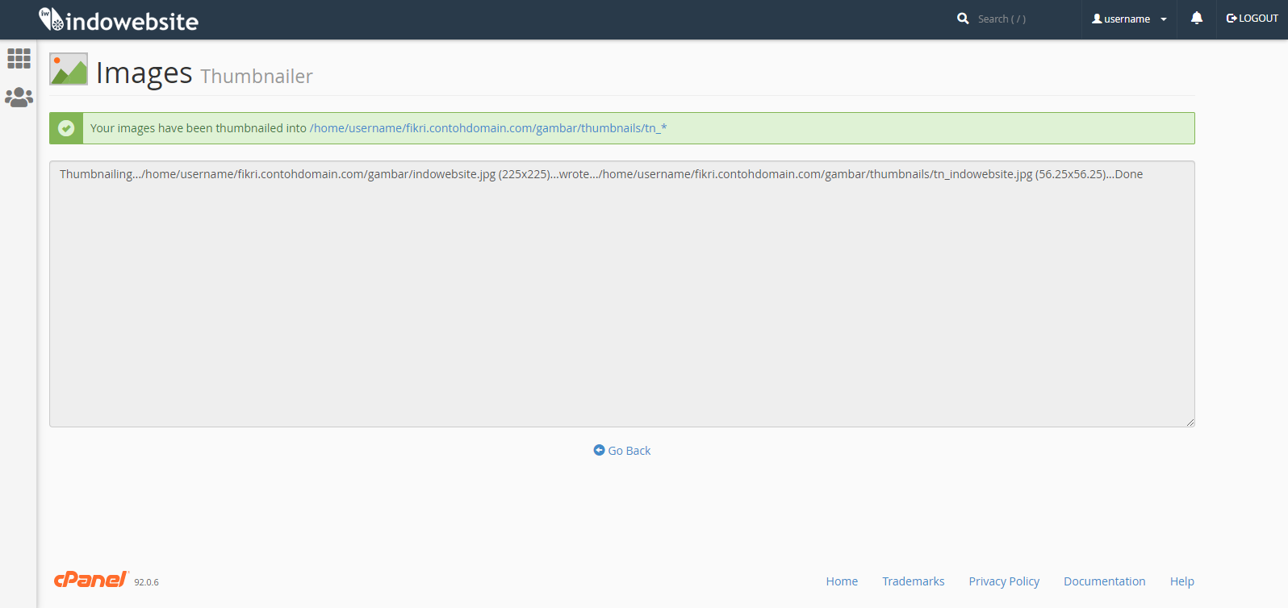This screenshot has width=1288, height=608.
Task: Click the indowebsite logo in header
Action: pos(119,20)
